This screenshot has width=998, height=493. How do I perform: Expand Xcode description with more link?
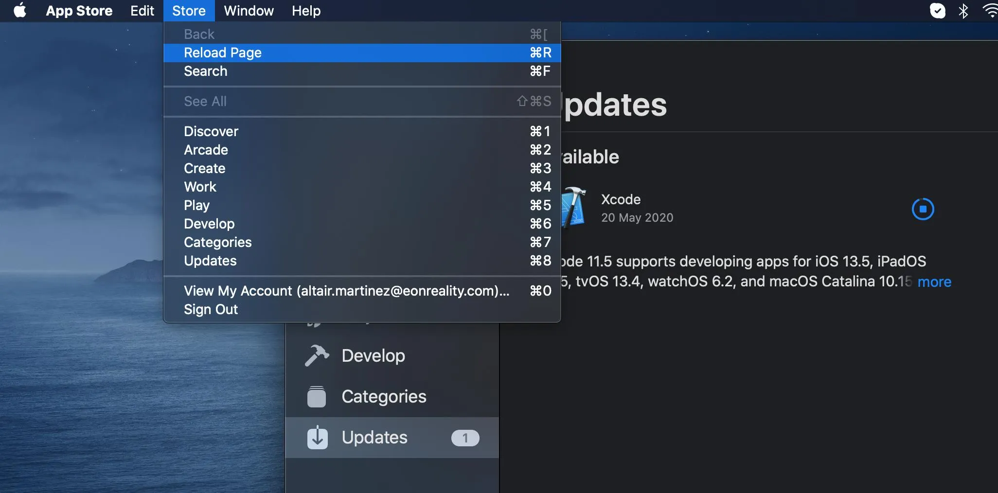(x=934, y=282)
